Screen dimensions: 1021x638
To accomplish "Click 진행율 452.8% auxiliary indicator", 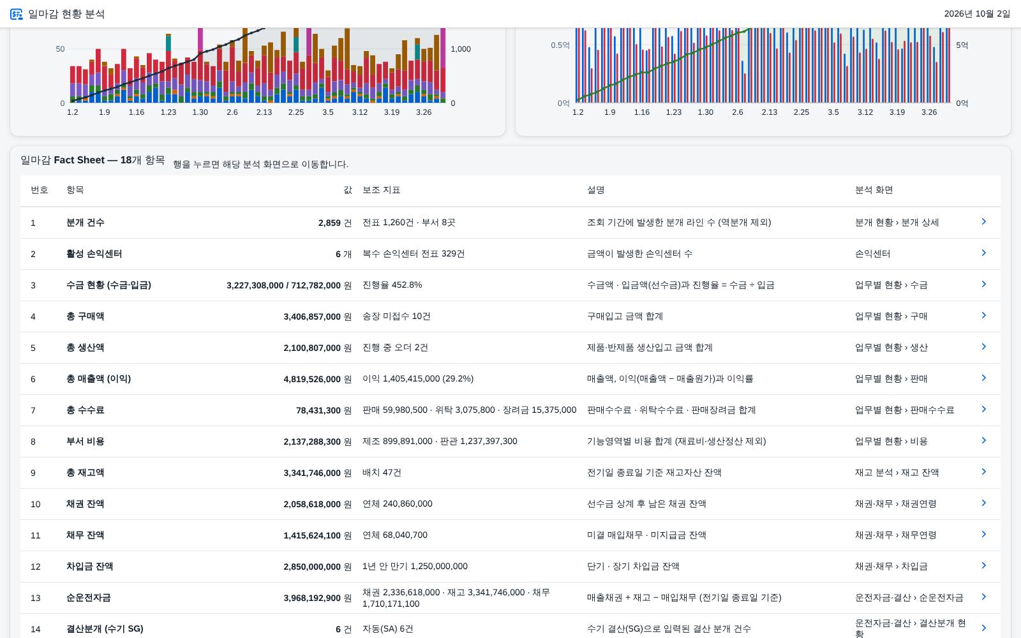I will (392, 285).
